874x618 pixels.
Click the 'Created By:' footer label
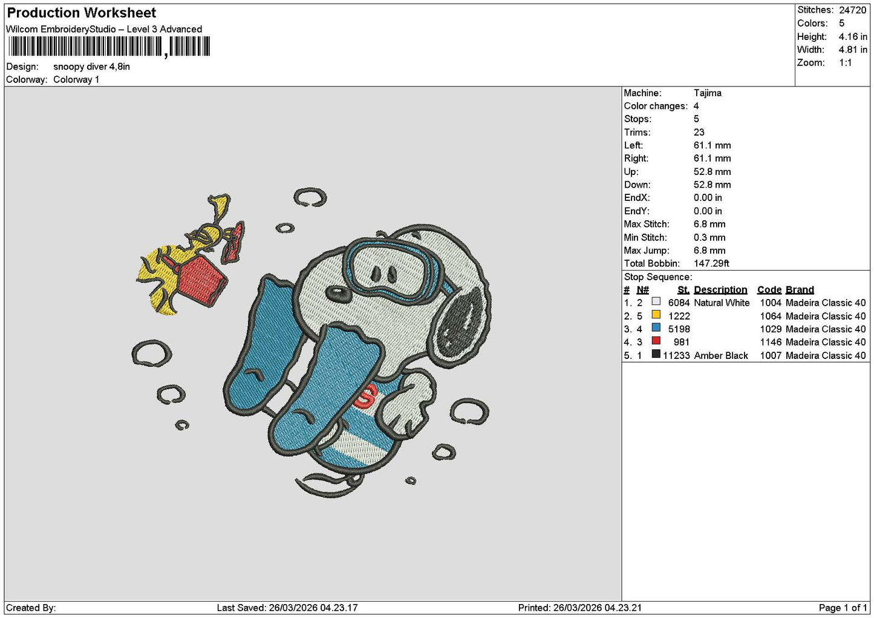pyautogui.click(x=31, y=608)
